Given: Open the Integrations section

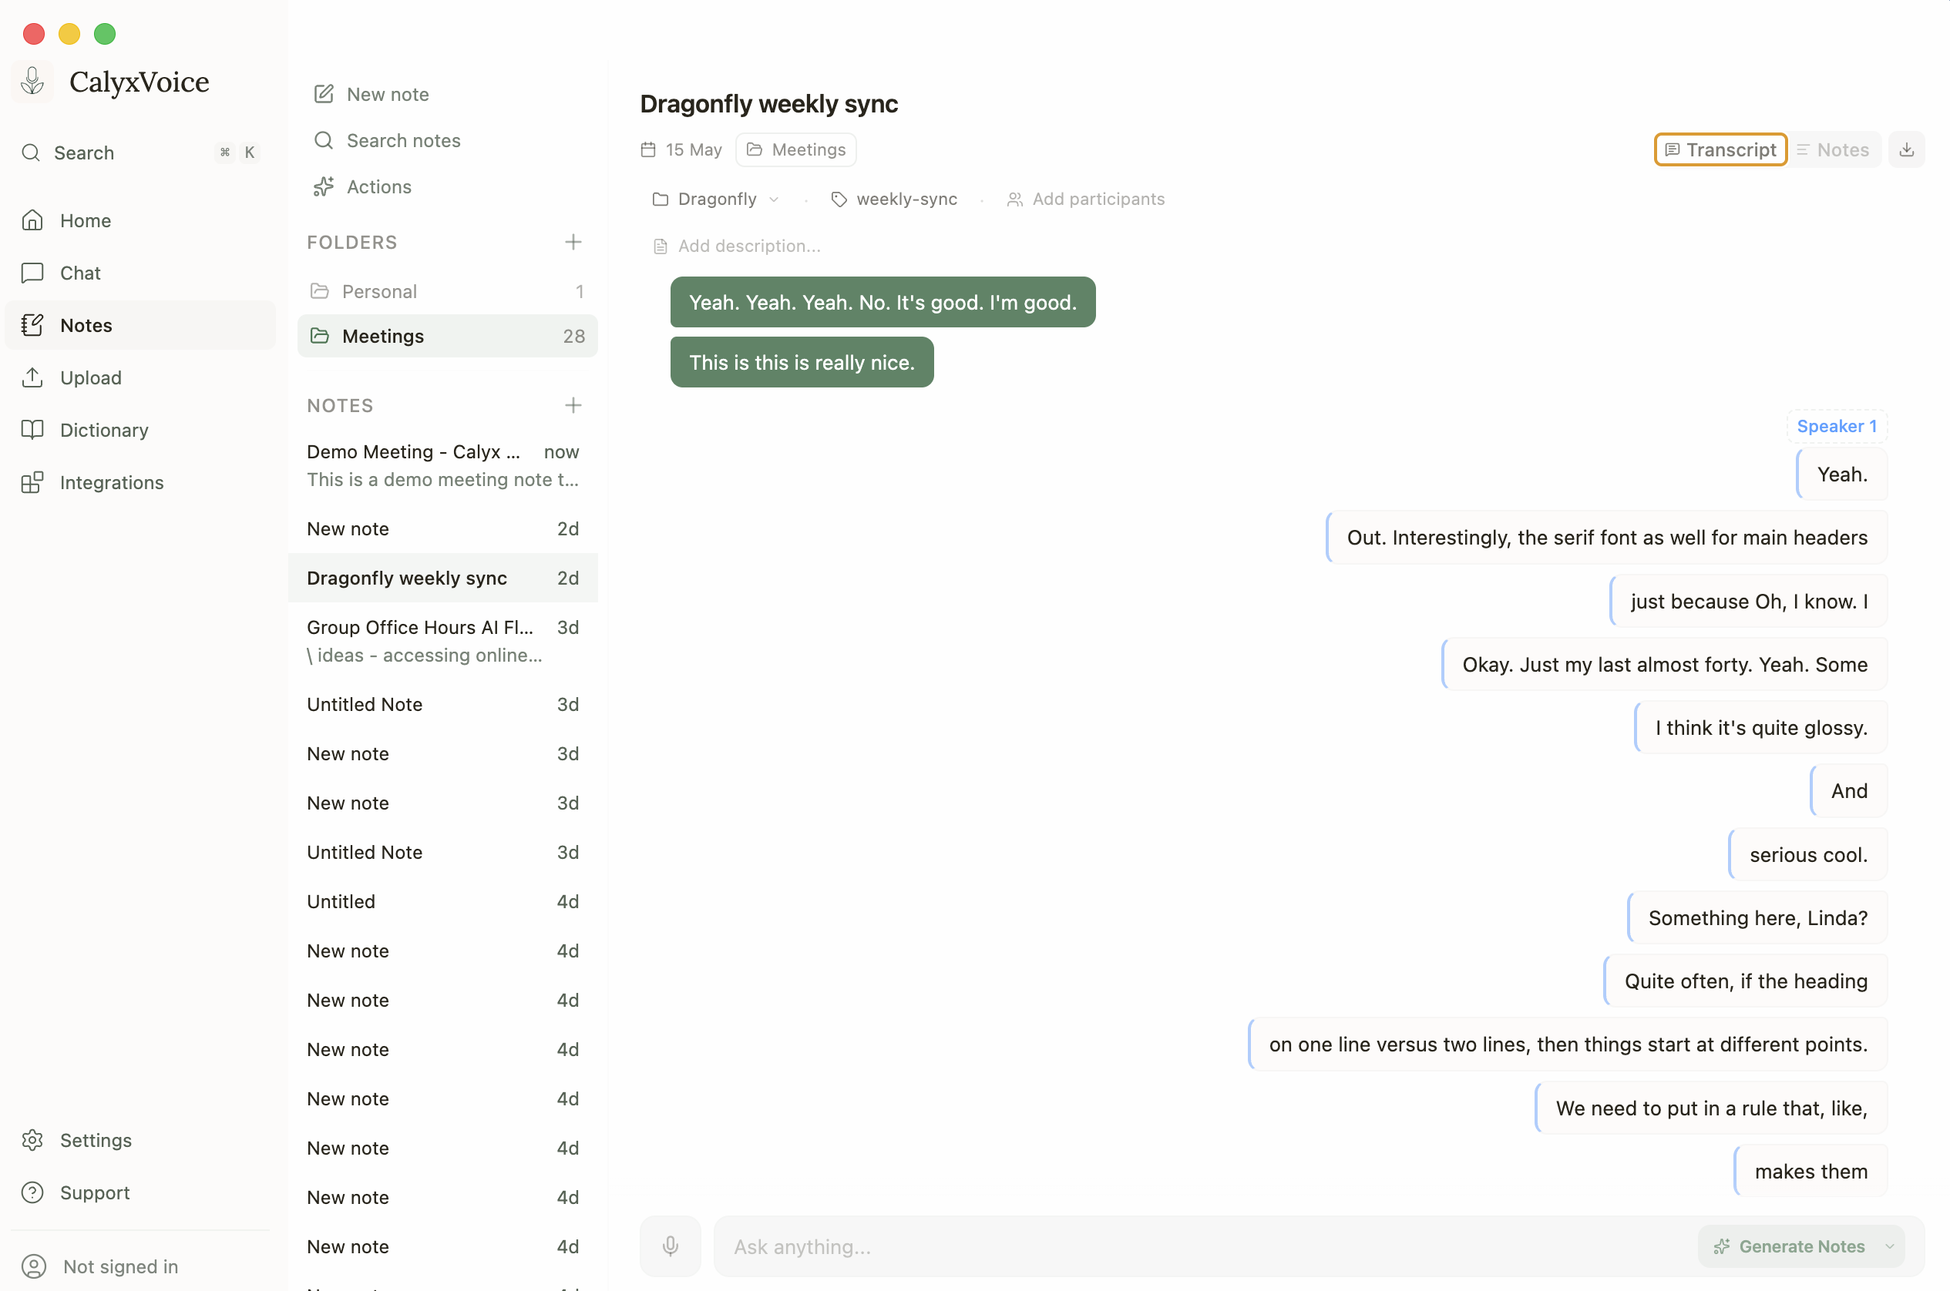Looking at the screenshot, I should [140, 482].
